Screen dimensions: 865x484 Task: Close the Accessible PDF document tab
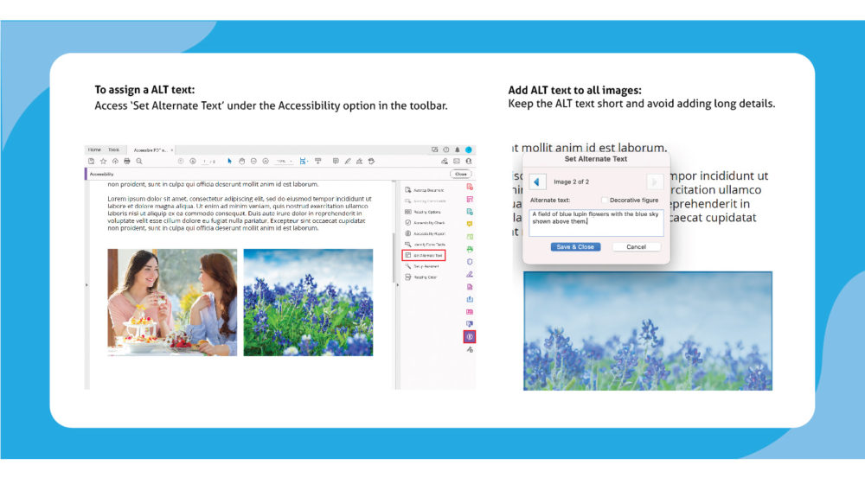coord(172,150)
